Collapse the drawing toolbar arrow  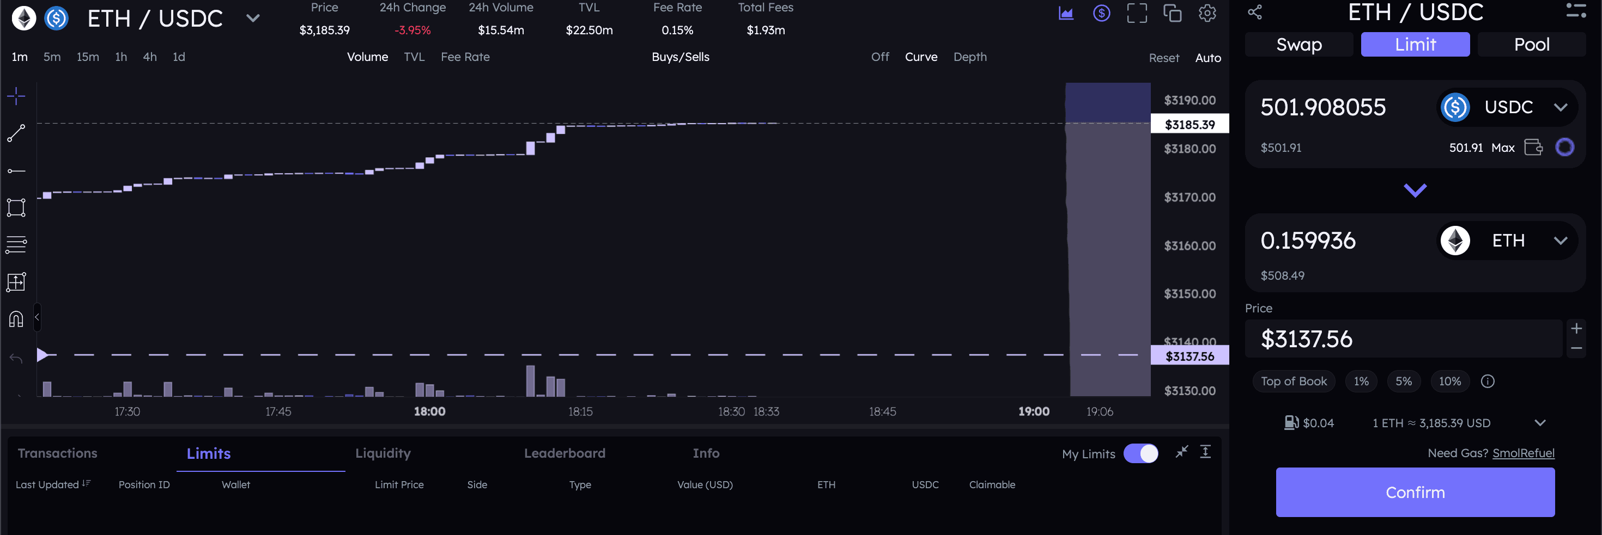[x=37, y=317]
